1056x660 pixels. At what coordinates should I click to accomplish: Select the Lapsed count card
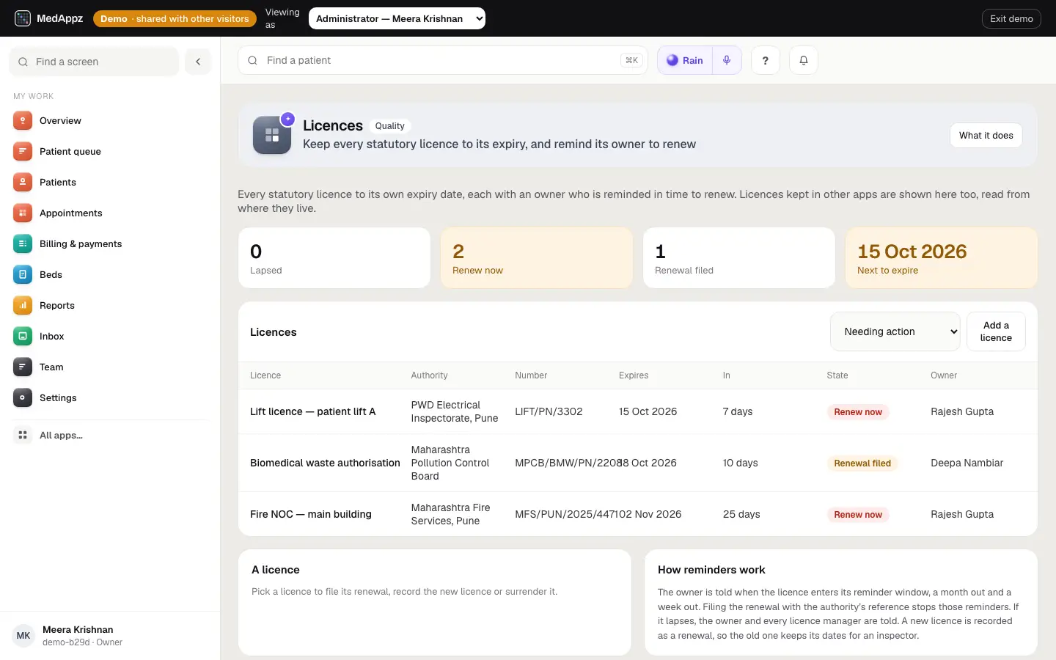(334, 257)
